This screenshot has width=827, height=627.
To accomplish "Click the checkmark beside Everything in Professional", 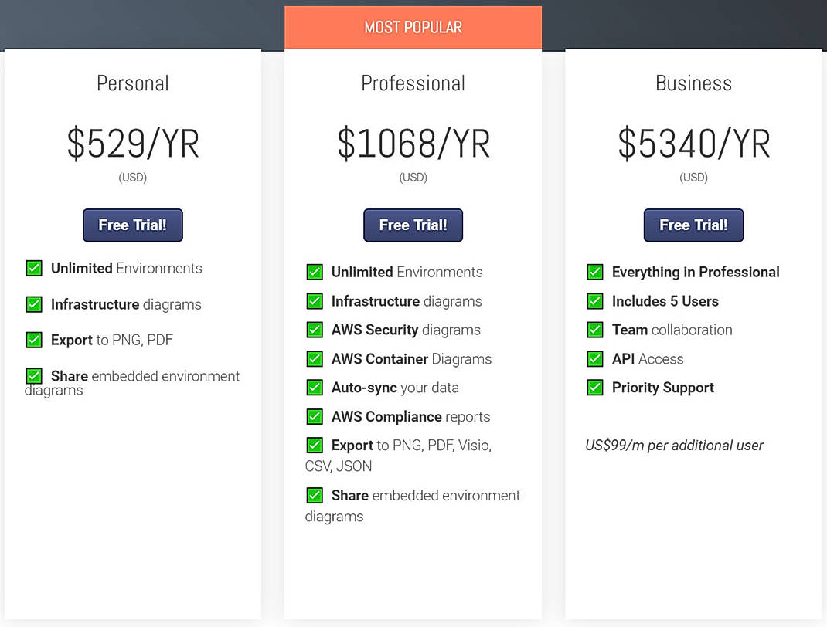I will [x=595, y=272].
